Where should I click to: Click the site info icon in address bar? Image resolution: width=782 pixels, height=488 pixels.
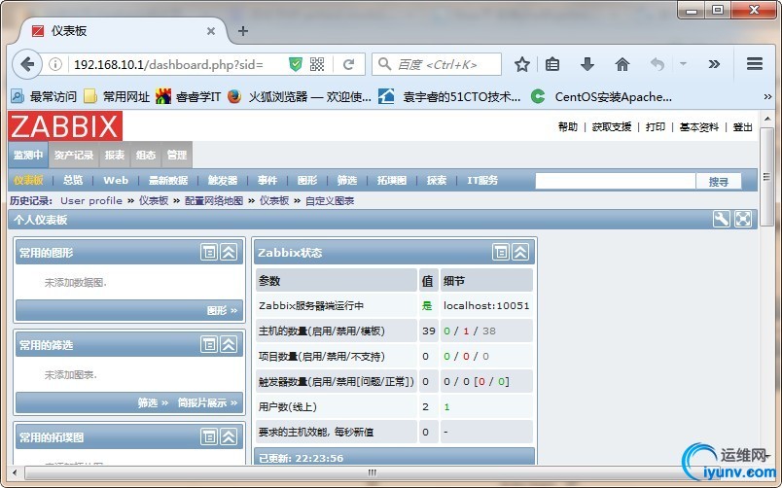pos(55,64)
